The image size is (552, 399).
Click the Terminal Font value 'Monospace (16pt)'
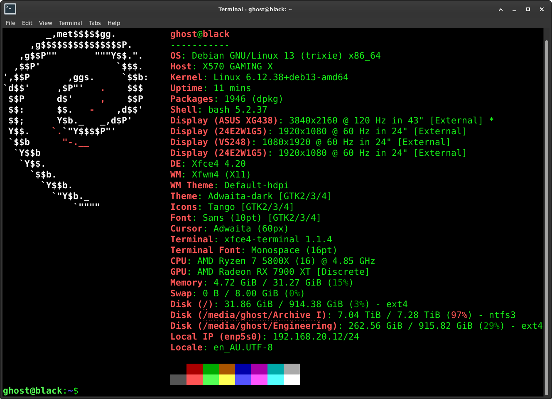click(x=294, y=250)
